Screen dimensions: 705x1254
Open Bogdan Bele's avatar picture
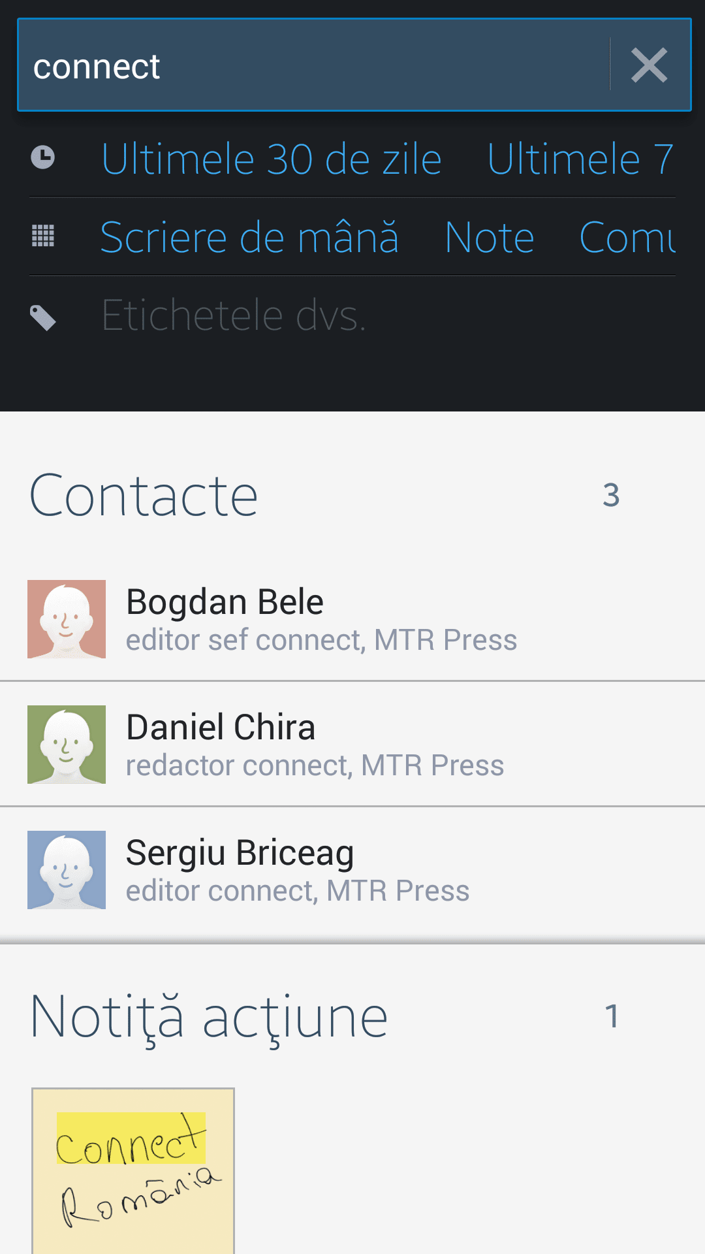67,619
